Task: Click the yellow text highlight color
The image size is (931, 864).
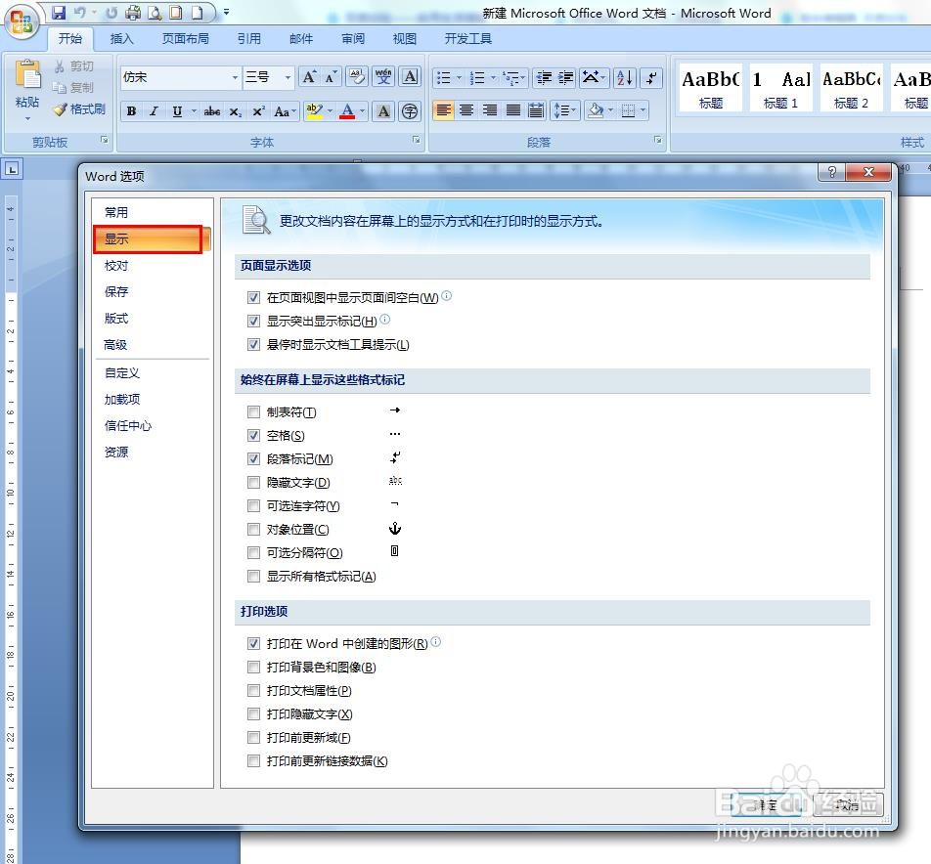Action: point(314,111)
